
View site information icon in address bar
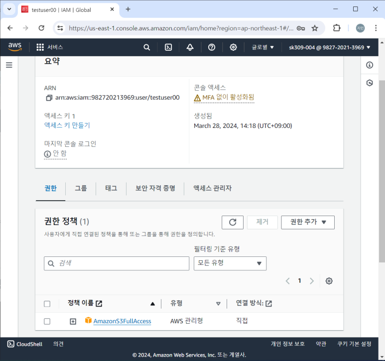(x=60, y=28)
